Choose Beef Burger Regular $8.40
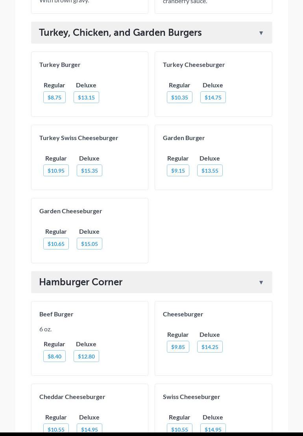Image resolution: width=303 pixels, height=436 pixels. pos(54,356)
